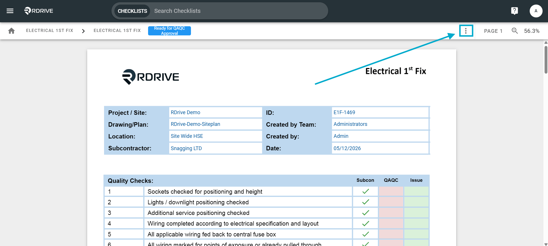Click the zoom magnifier icon

click(x=515, y=31)
